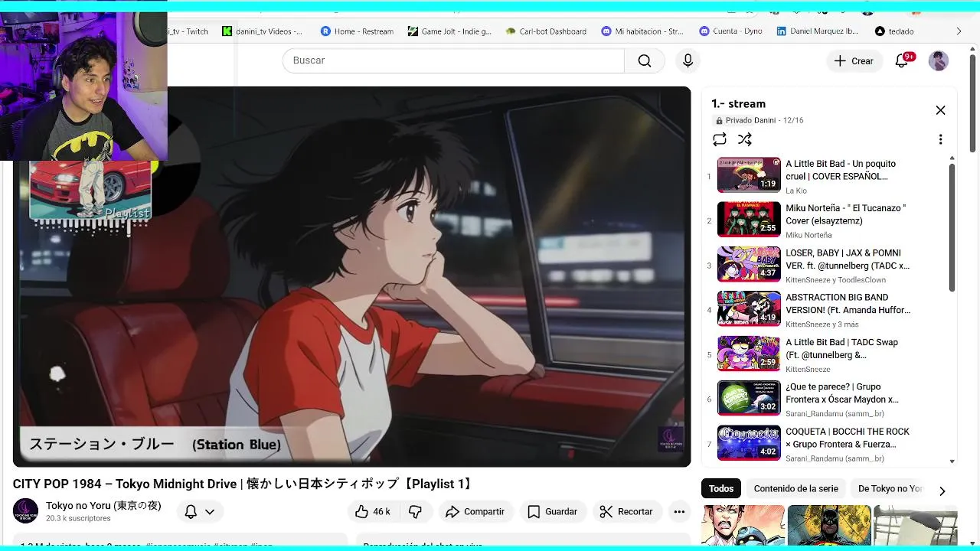Open the teclado bookmark

point(894,31)
